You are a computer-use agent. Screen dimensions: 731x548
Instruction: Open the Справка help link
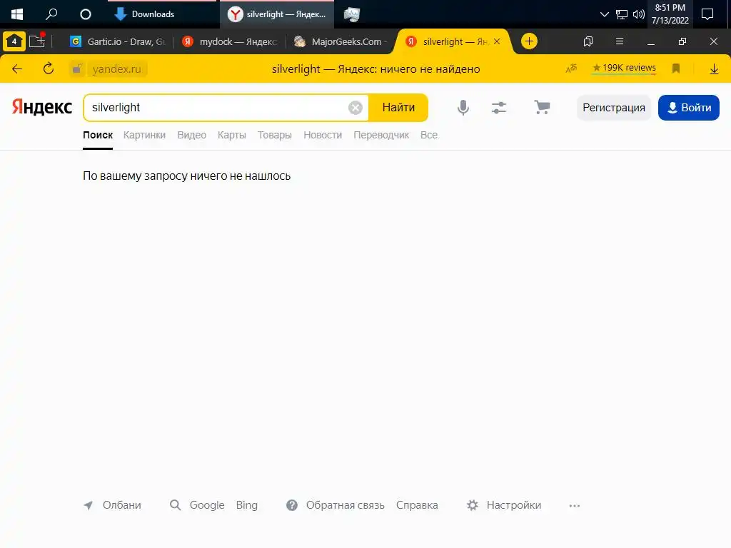coord(417,505)
